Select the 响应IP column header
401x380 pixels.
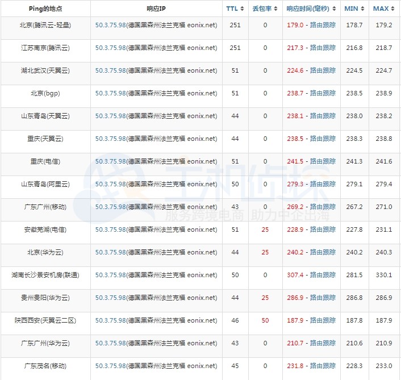(x=156, y=9)
